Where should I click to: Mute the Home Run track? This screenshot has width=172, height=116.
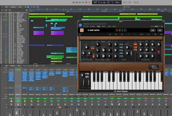click(x=9, y=22)
